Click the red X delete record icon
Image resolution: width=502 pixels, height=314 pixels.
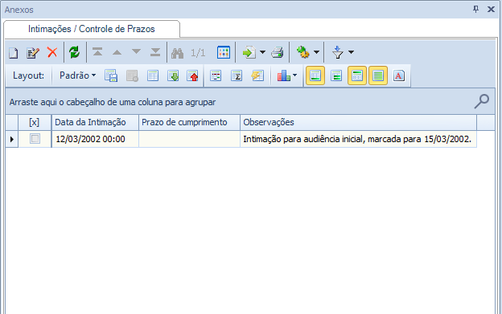tap(52, 52)
